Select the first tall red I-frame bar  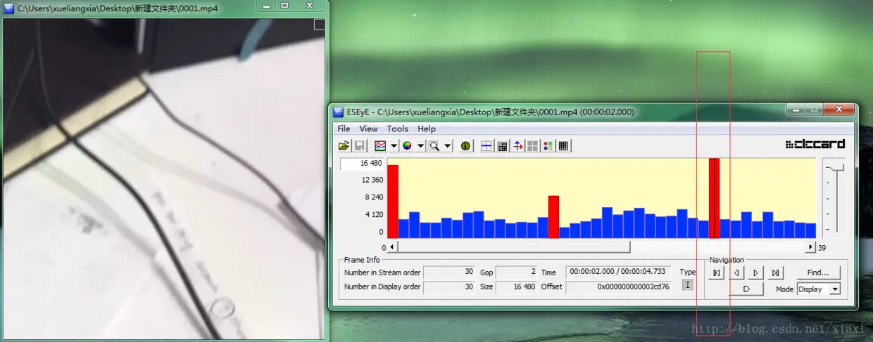tap(393, 202)
